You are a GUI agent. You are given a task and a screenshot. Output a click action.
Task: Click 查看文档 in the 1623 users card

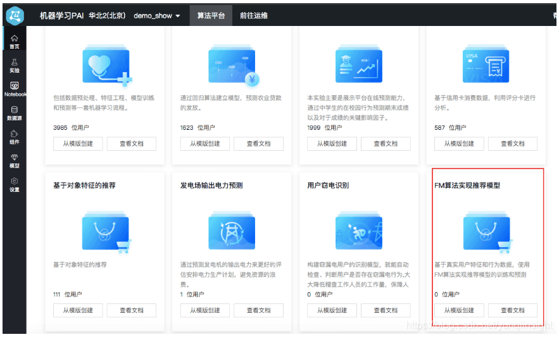point(258,144)
